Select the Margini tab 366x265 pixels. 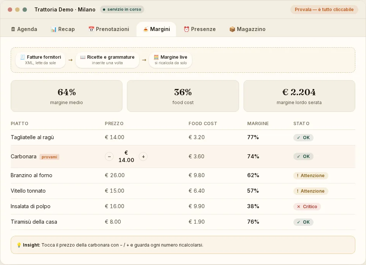(x=156, y=29)
